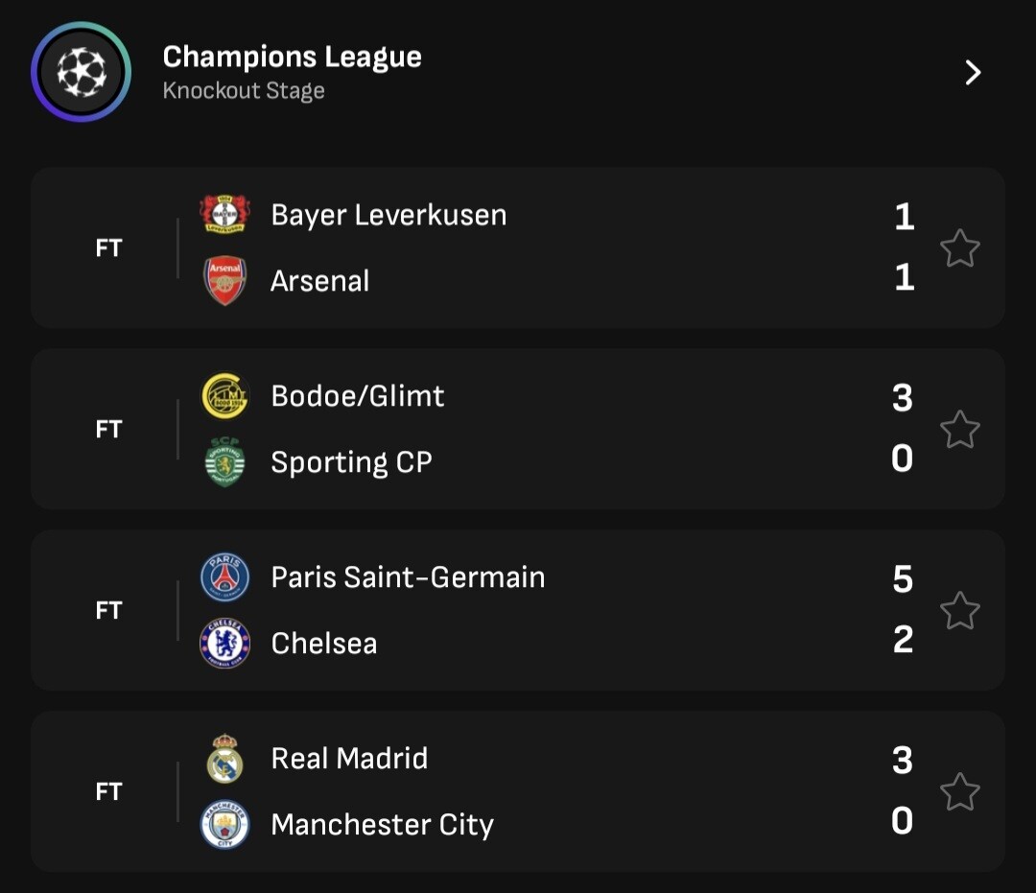Image resolution: width=1036 pixels, height=893 pixels.
Task: Select the Bayer Leverkusen team name
Action: [x=388, y=215]
